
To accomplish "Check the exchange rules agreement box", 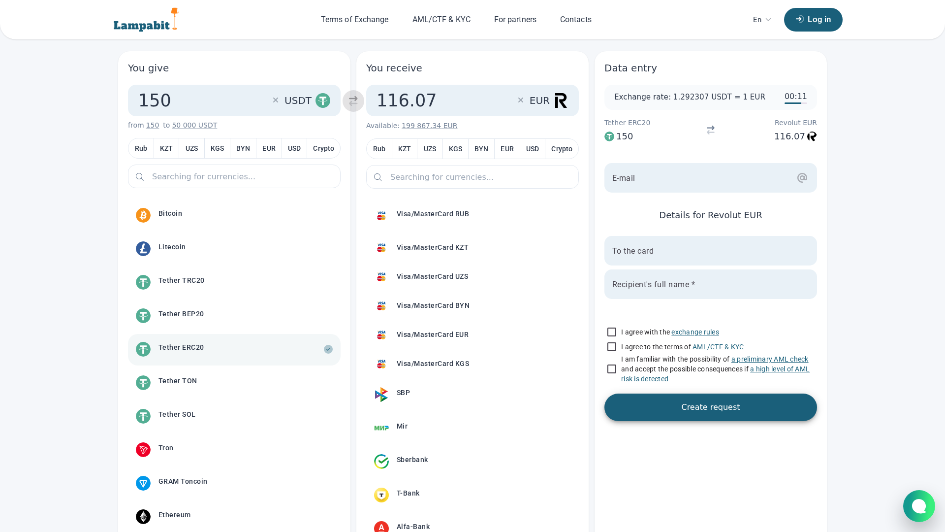I will (x=612, y=332).
